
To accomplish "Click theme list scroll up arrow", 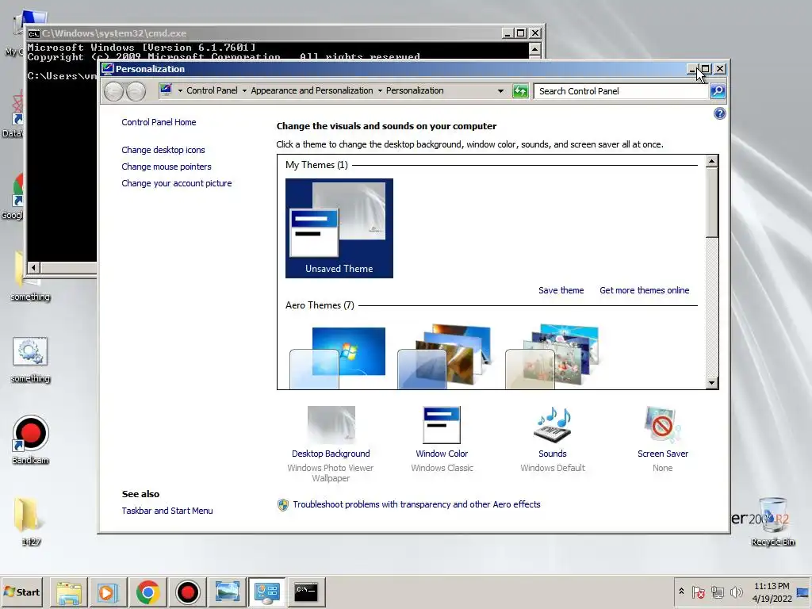I will tap(711, 161).
